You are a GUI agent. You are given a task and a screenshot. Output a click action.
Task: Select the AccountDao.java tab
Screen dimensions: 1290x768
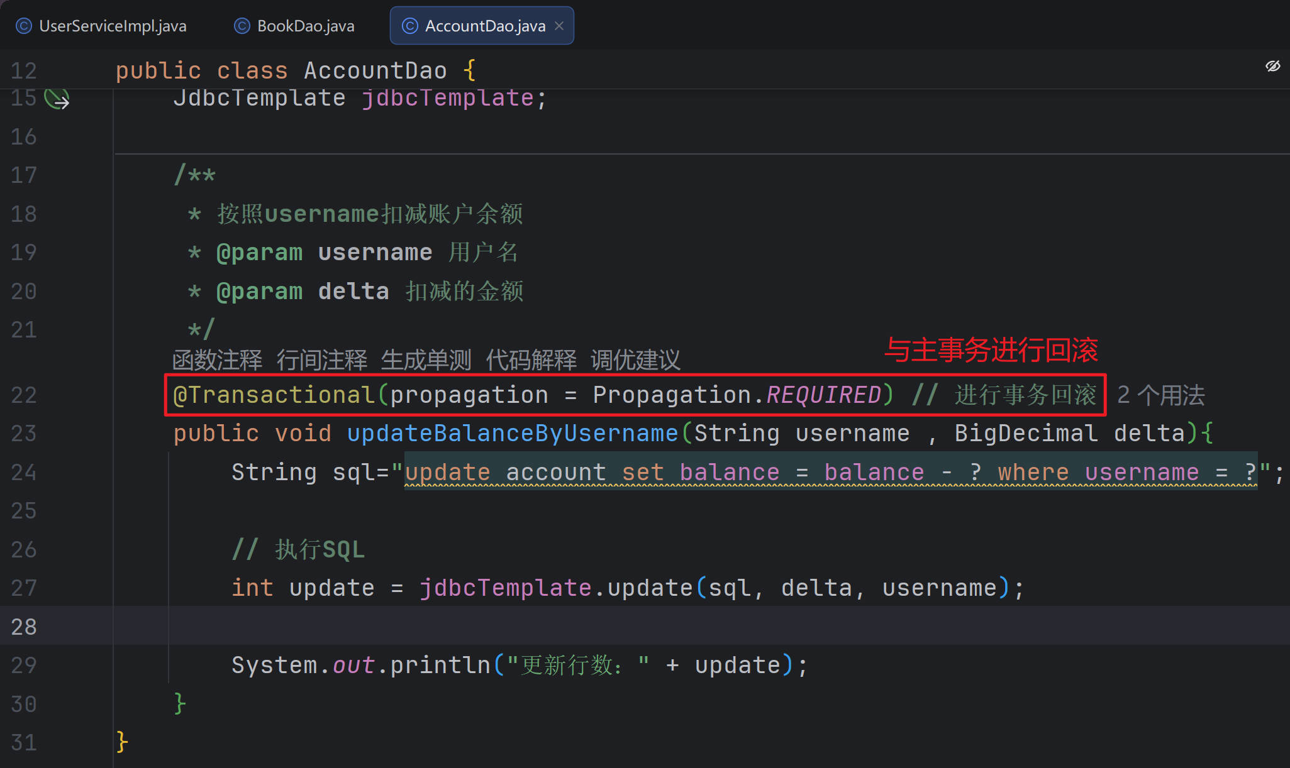[x=484, y=26]
